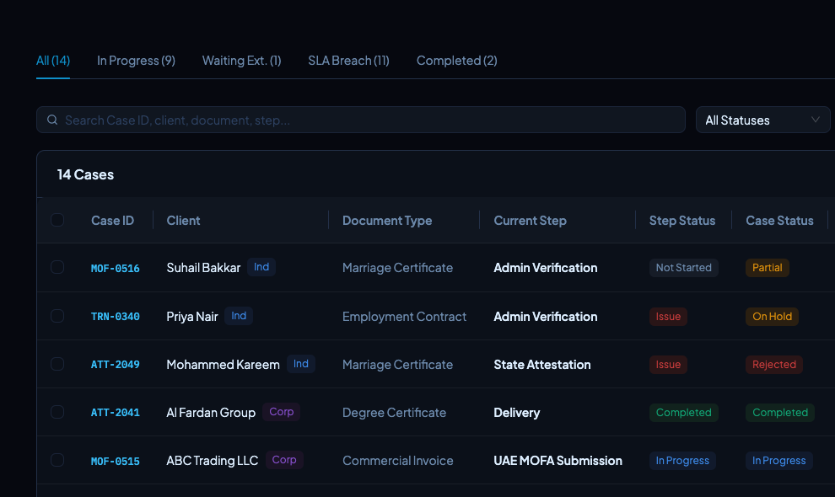
Task: Click Marriage Certificate in MOF-0516 row
Action: 397,268
